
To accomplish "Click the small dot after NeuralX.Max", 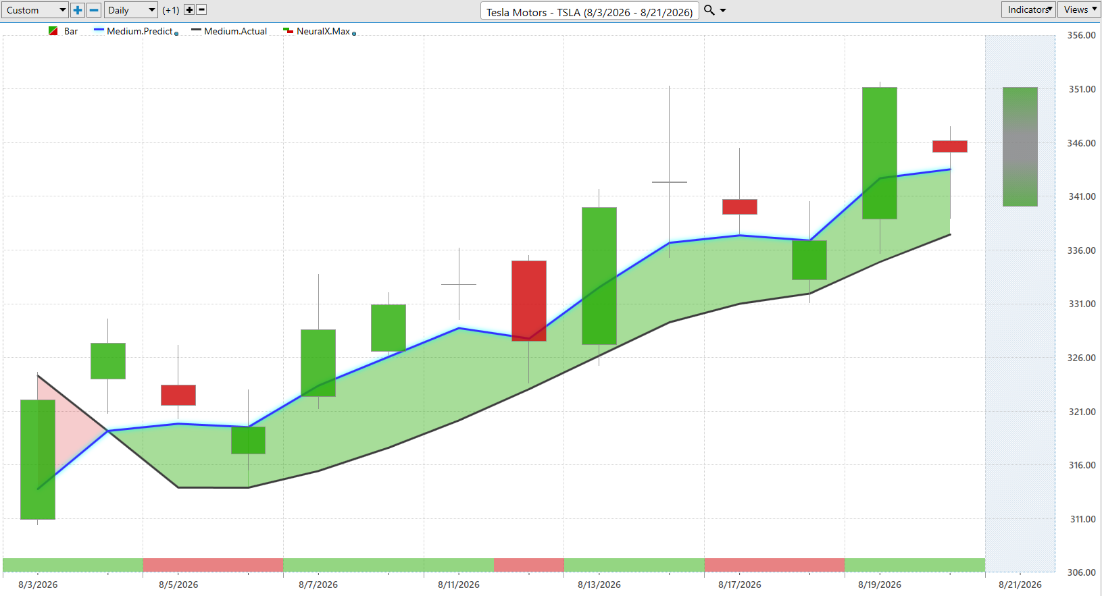I will (354, 34).
